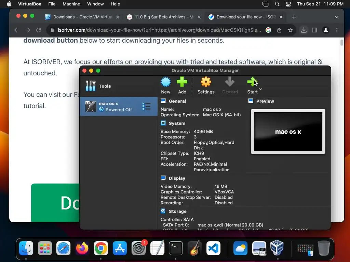Expand the Start button dropdown arrow
The image size is (350, 262).
point(261,89)
